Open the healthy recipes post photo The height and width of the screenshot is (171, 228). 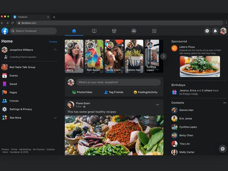click(x=114, y=135)
